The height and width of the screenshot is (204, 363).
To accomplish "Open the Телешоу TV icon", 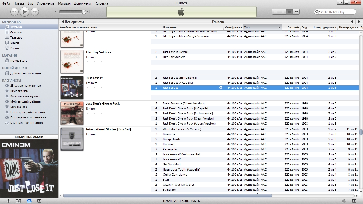I will click(x=7, y=37).
